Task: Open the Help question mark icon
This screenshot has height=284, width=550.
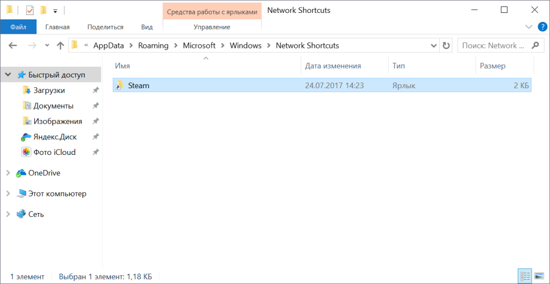Action: [541, 27]
